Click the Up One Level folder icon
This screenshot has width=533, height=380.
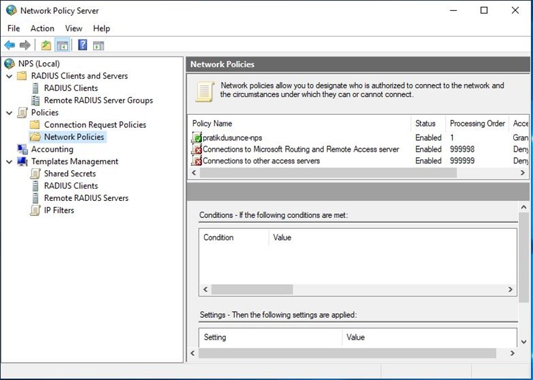pyautogui.click(x=46, y=45)
